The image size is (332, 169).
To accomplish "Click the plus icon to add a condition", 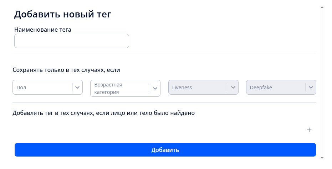I will tap(309, 130).
